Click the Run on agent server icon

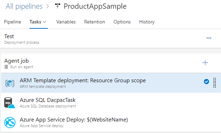[x=6, y=67]
